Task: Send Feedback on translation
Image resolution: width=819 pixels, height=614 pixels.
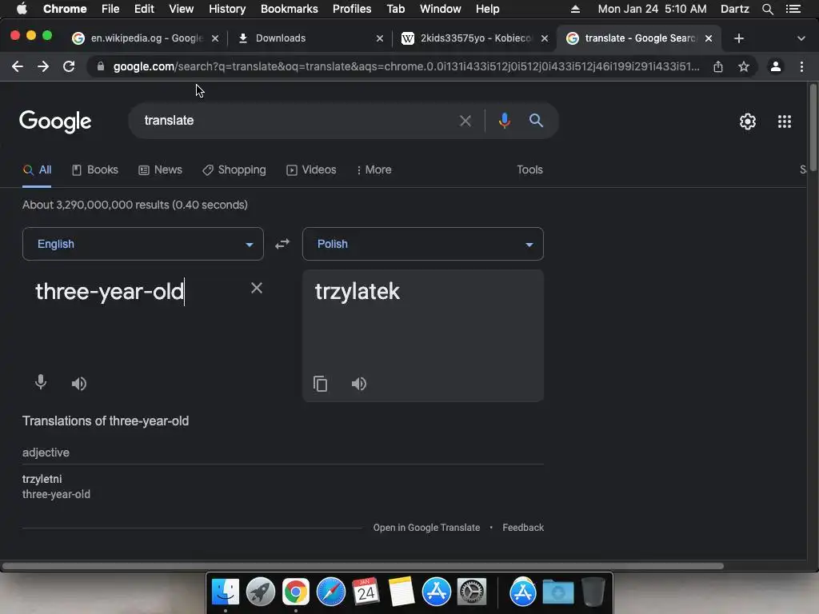Action: pyautogui.click(x=523, y=528)
